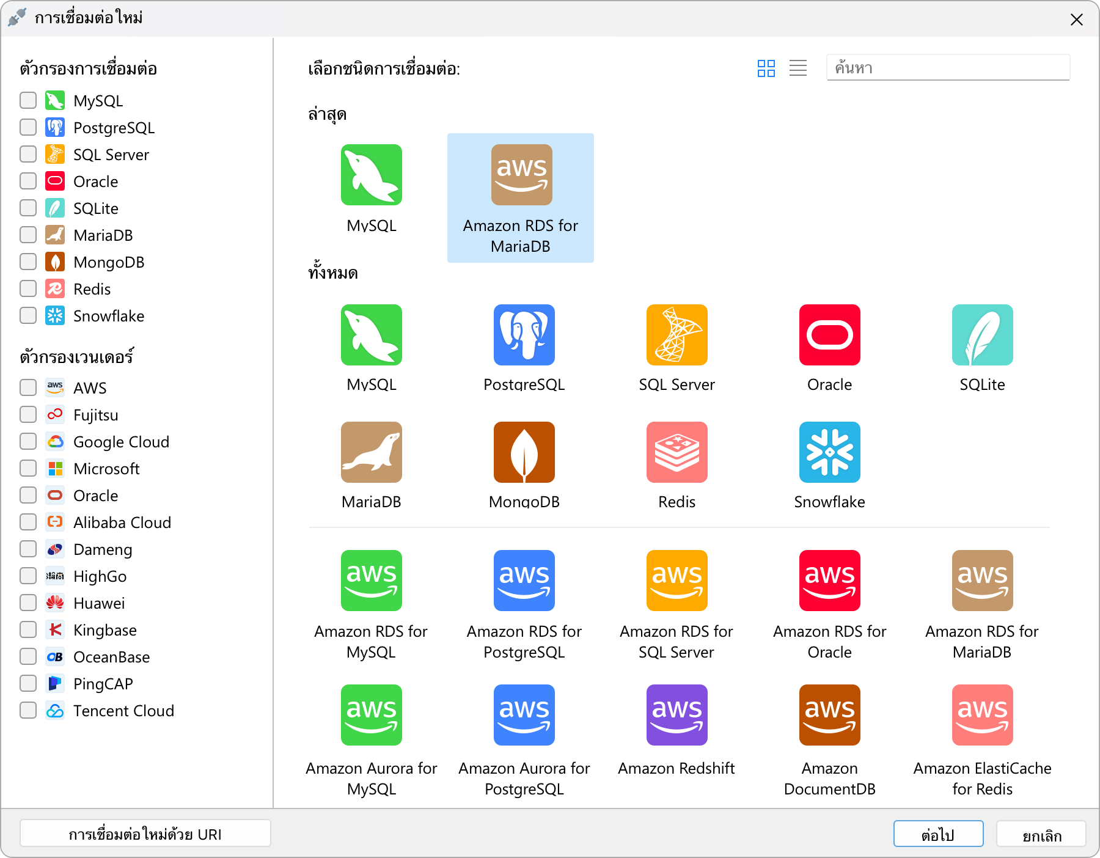Screen dimensions: 1100x858
Task: Click the Oracle label in connection filters
Action: click(x=96, y=182)
